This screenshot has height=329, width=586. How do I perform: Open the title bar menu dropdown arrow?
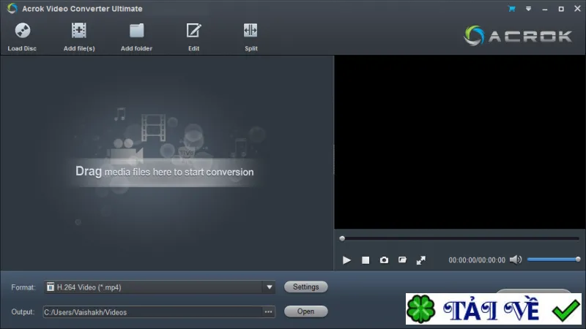(x=528, y=9)
